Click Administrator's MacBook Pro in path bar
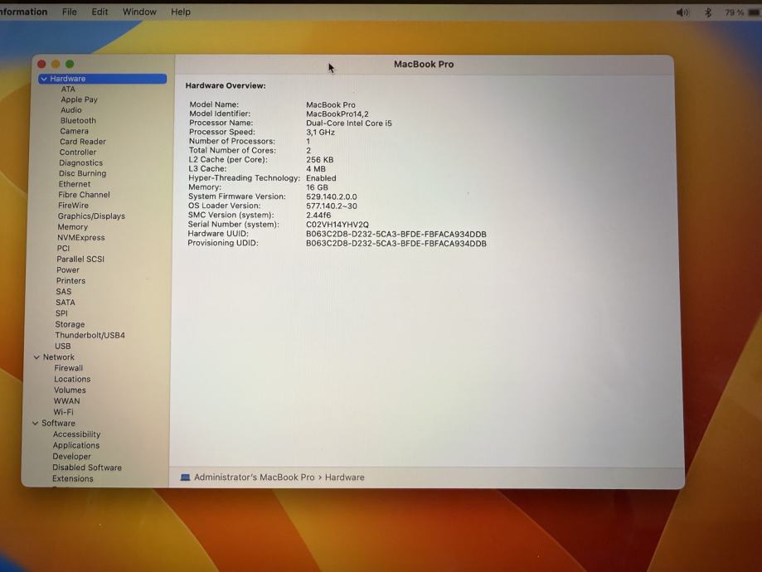The image size is (762, 572). click(254, 477)
